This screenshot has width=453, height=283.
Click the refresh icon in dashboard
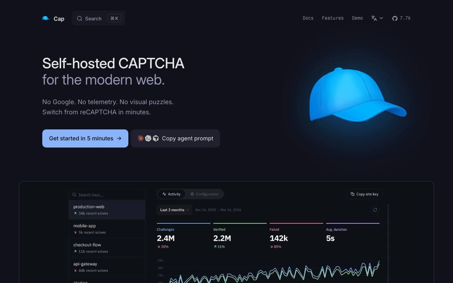point(375,210)
